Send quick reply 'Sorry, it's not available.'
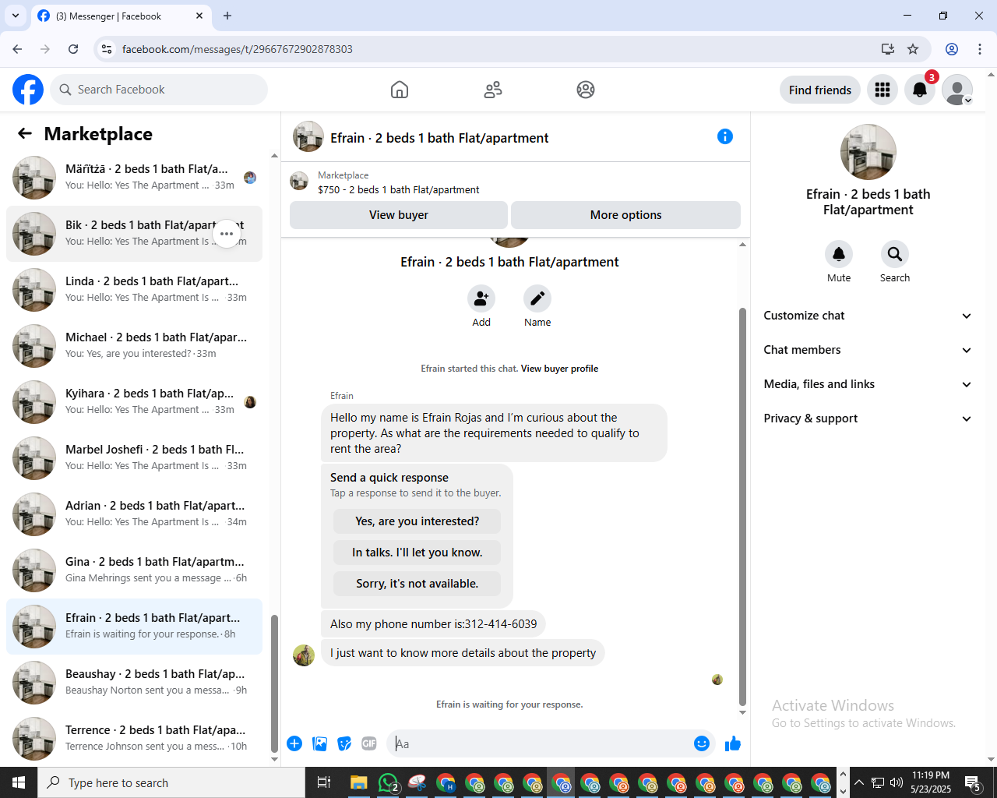997x798 pixels. click(417, 584)
